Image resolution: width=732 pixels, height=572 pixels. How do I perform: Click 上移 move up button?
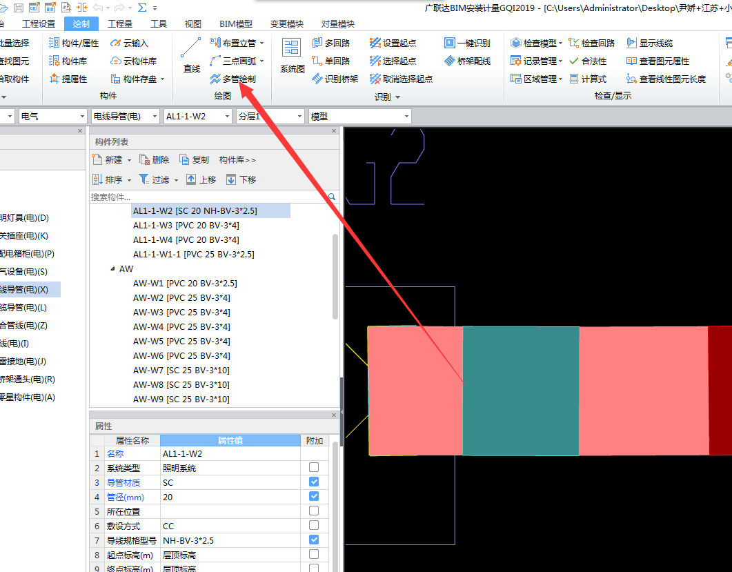coord(201,179)
